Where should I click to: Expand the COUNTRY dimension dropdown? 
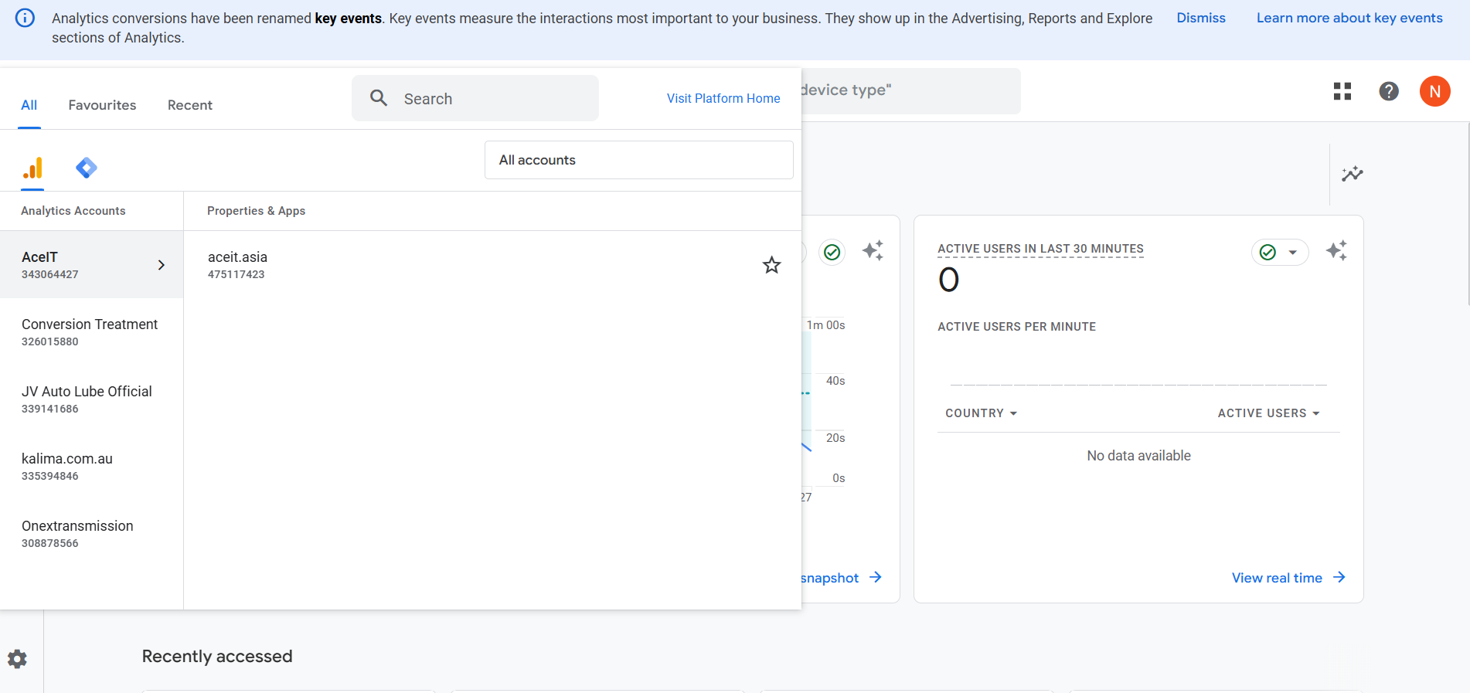point(981,413)
